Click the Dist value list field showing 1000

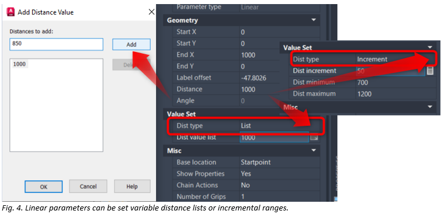[274, 138]
